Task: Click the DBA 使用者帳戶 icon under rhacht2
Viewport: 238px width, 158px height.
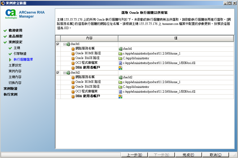Action: (73, 96)
